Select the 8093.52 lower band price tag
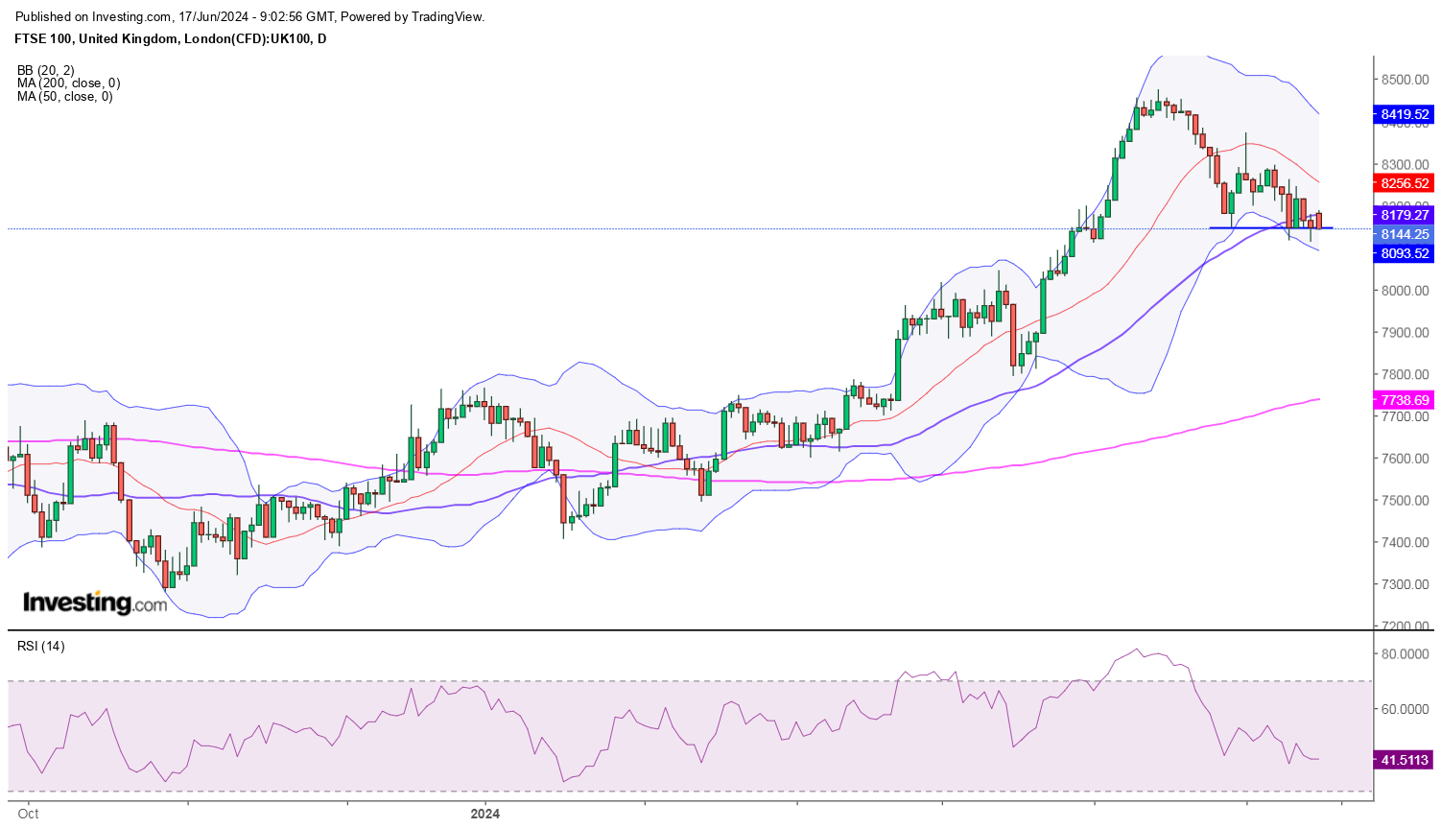Viewport: 1441px width, 828px height. click(x=1405, y=254)
